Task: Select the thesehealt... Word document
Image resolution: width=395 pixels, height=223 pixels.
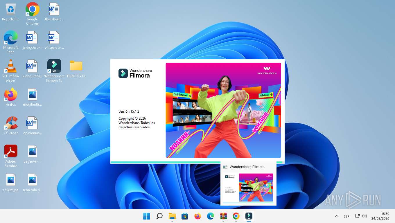Action: [x=54, y=12]
